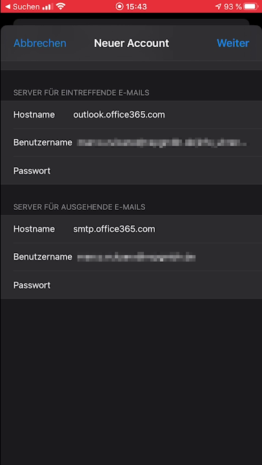Tap the battery icon in status bar
Screen dimensions: 262x465
coord(251,6)
